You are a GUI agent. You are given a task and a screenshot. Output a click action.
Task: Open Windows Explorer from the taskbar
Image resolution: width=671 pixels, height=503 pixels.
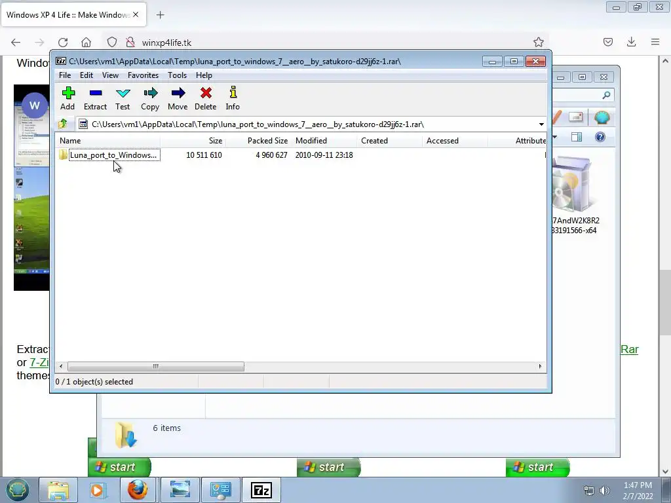pos(58,490)
